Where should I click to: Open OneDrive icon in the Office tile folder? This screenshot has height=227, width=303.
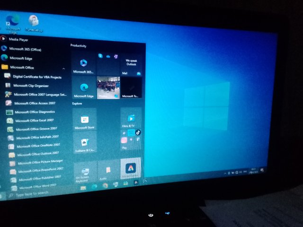[108, 56]
